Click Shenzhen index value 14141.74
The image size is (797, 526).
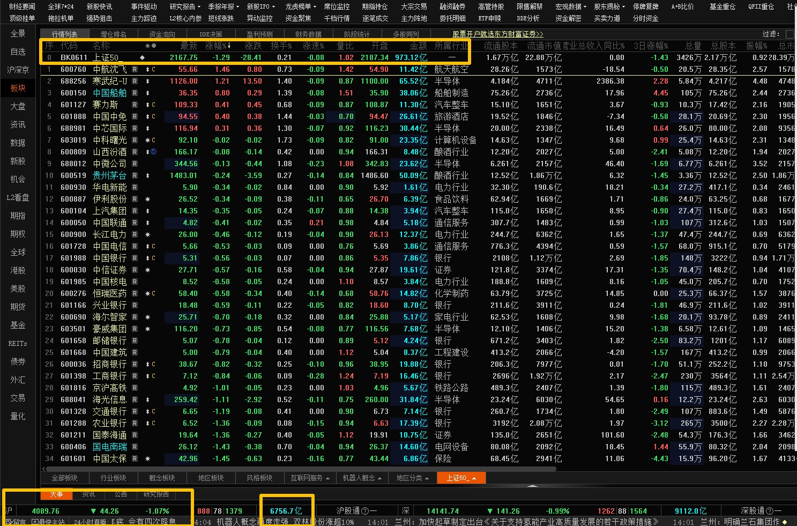click(443, 512)
